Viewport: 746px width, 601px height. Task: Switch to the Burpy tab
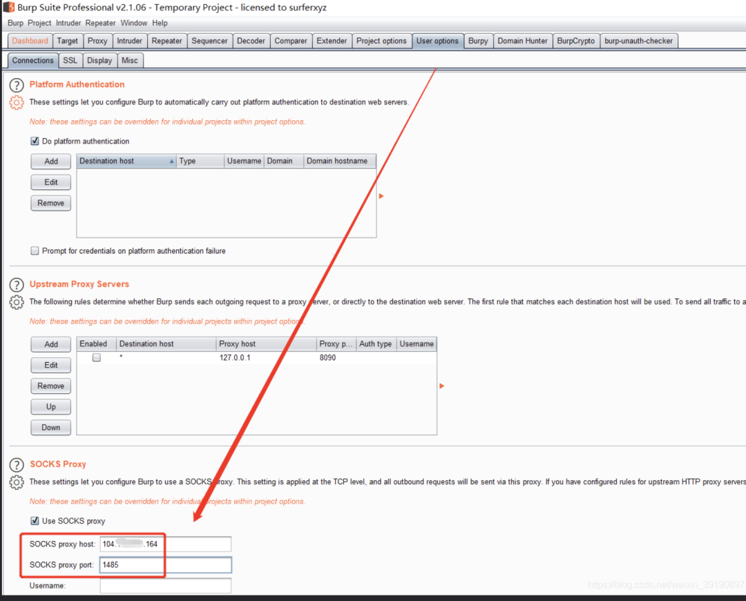pos(478,41)
